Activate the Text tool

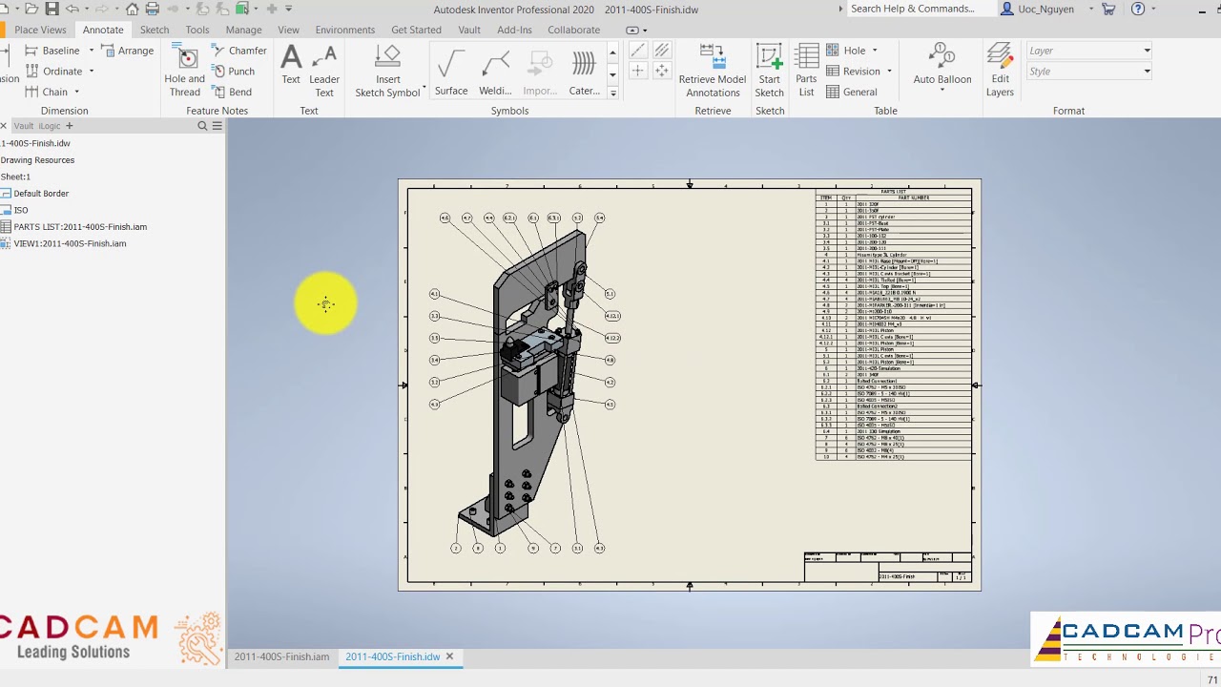click(x=291, y=65)
